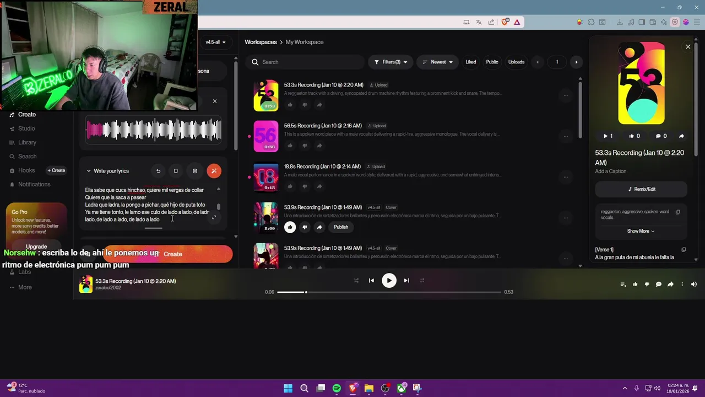Clear lyrics with the trash icon

click(194, 171)
